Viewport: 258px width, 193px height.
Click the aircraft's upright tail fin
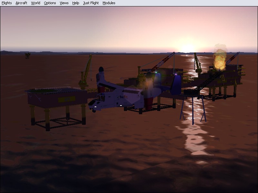(x=176, y=85)
